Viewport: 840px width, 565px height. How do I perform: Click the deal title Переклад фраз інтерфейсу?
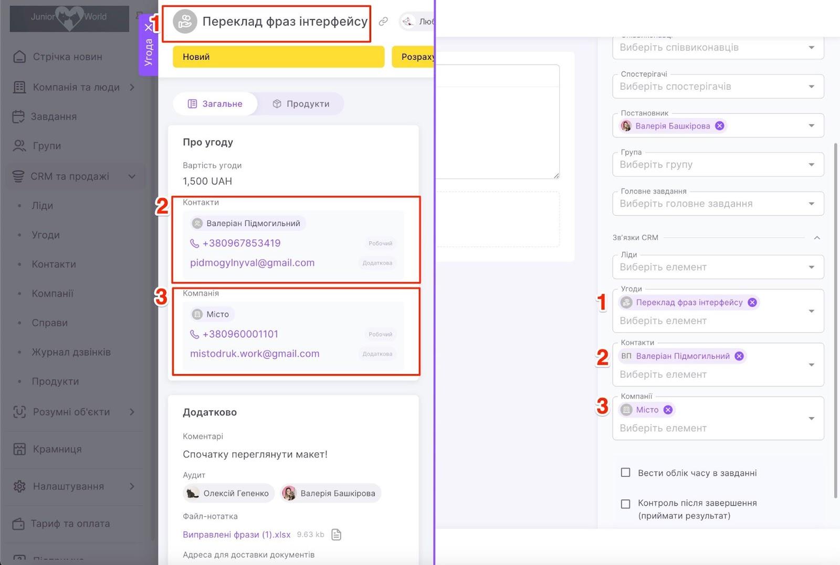pyautogui.click(x=285, y=22)
